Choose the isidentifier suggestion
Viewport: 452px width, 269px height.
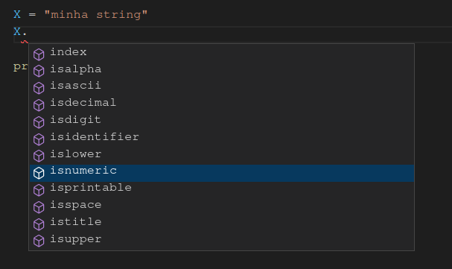(222, 137)
